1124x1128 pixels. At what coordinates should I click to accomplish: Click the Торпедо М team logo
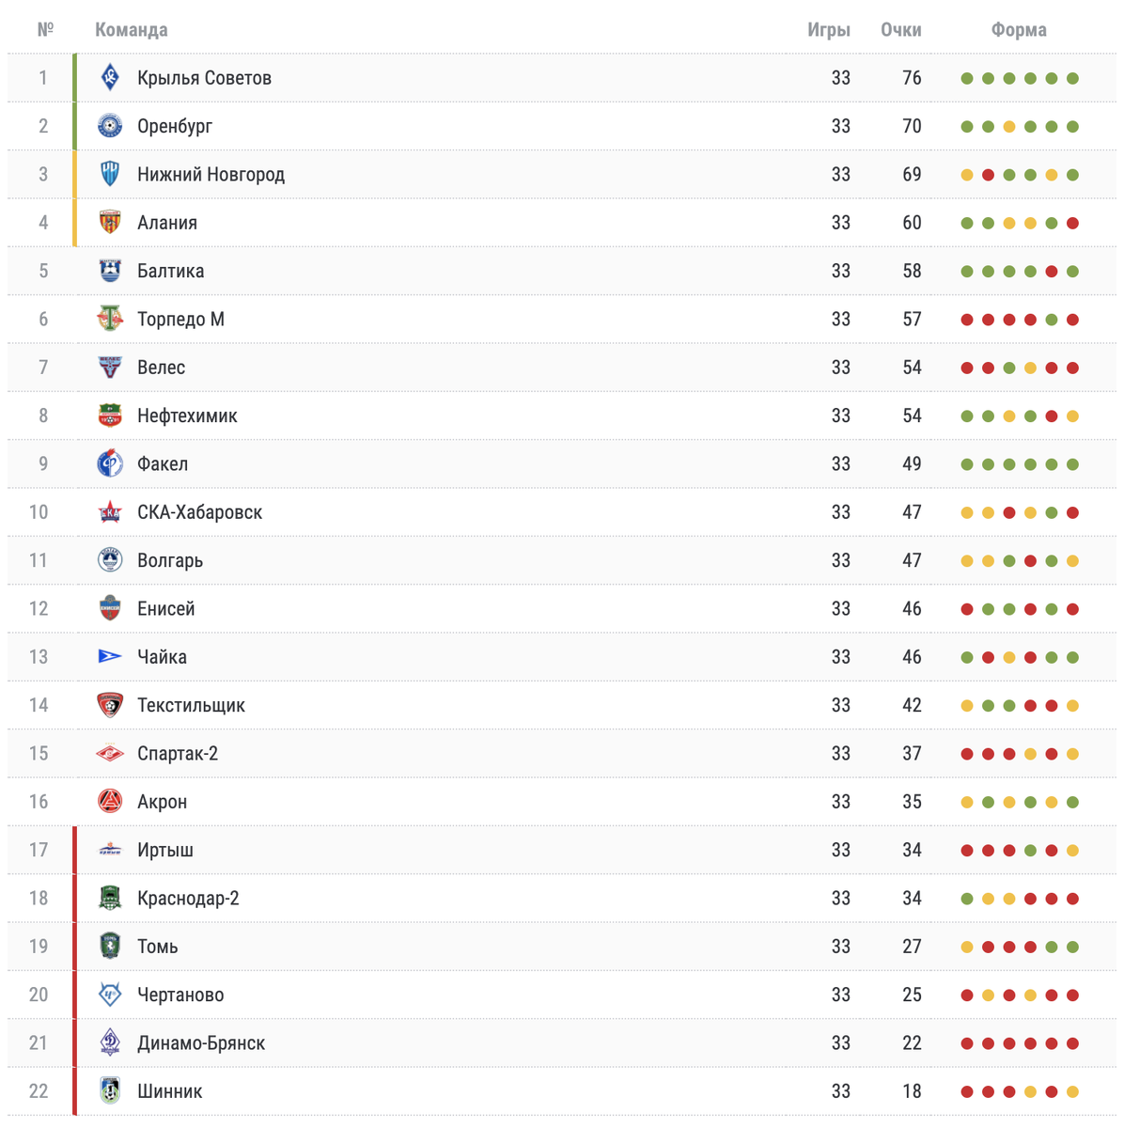tap(110, 319)
